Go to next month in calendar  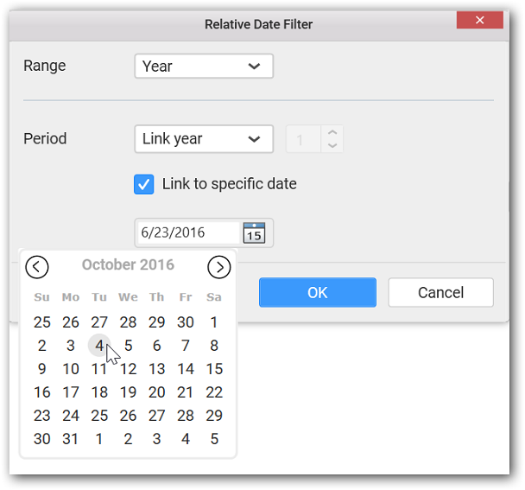[x=219, y=267]
